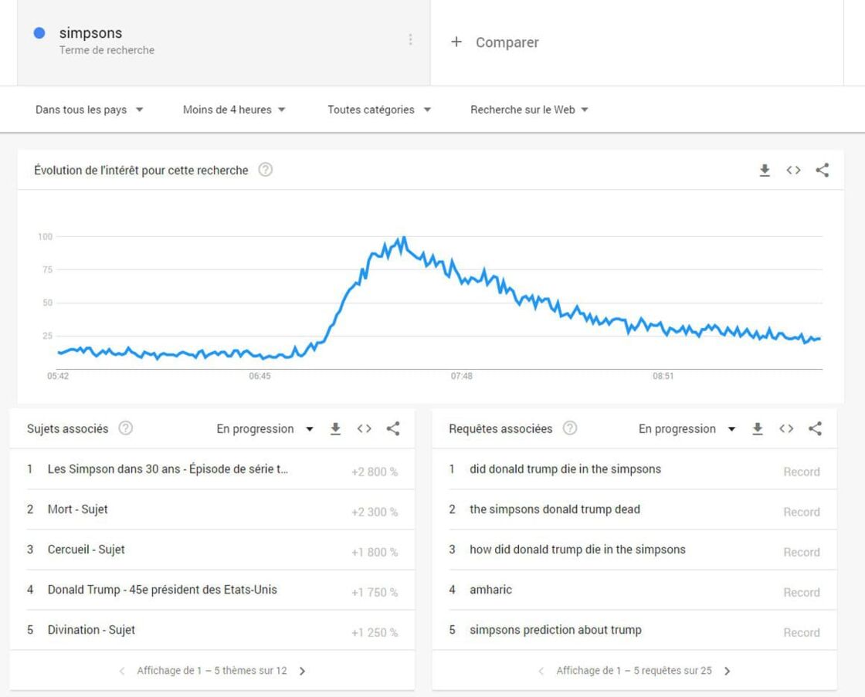Download the Requêtes associées list
This screenshot has height=697, width=865.
pos(758,429)
